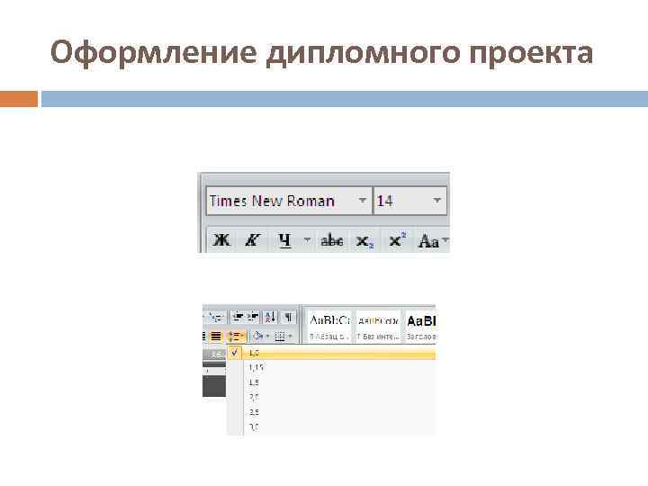The image size is (648, 486).
Task: Toggle bold Ж formatting button
Action: point(221,239)
